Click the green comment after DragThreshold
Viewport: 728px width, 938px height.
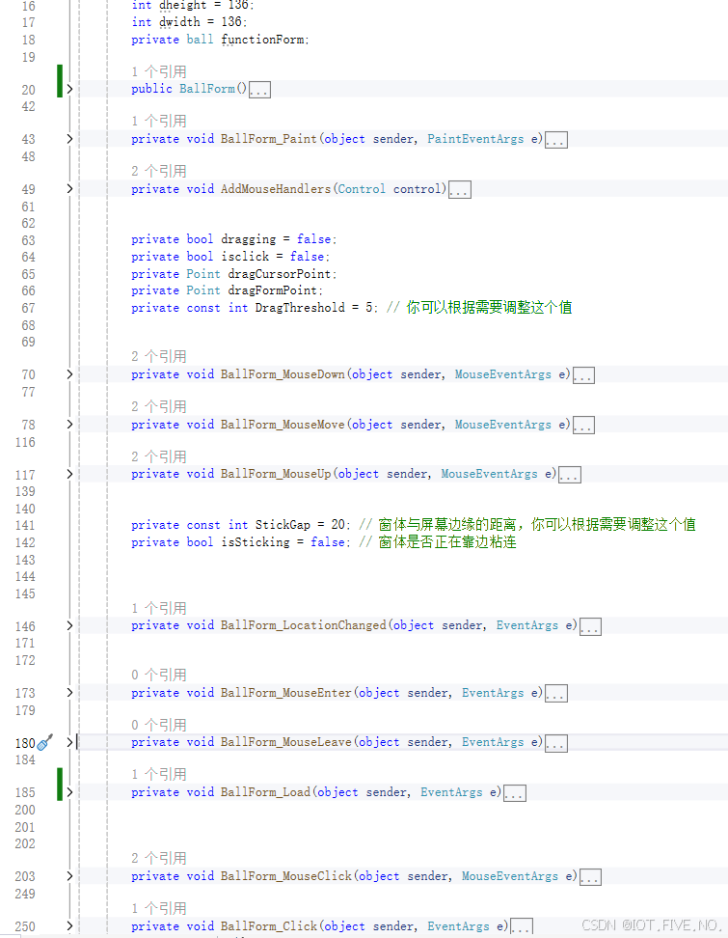(x=479, y=308)
